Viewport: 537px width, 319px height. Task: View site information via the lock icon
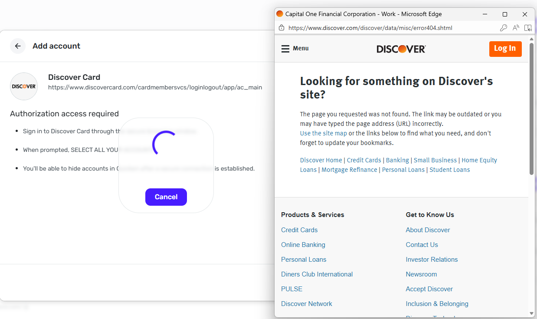point(282,28)
